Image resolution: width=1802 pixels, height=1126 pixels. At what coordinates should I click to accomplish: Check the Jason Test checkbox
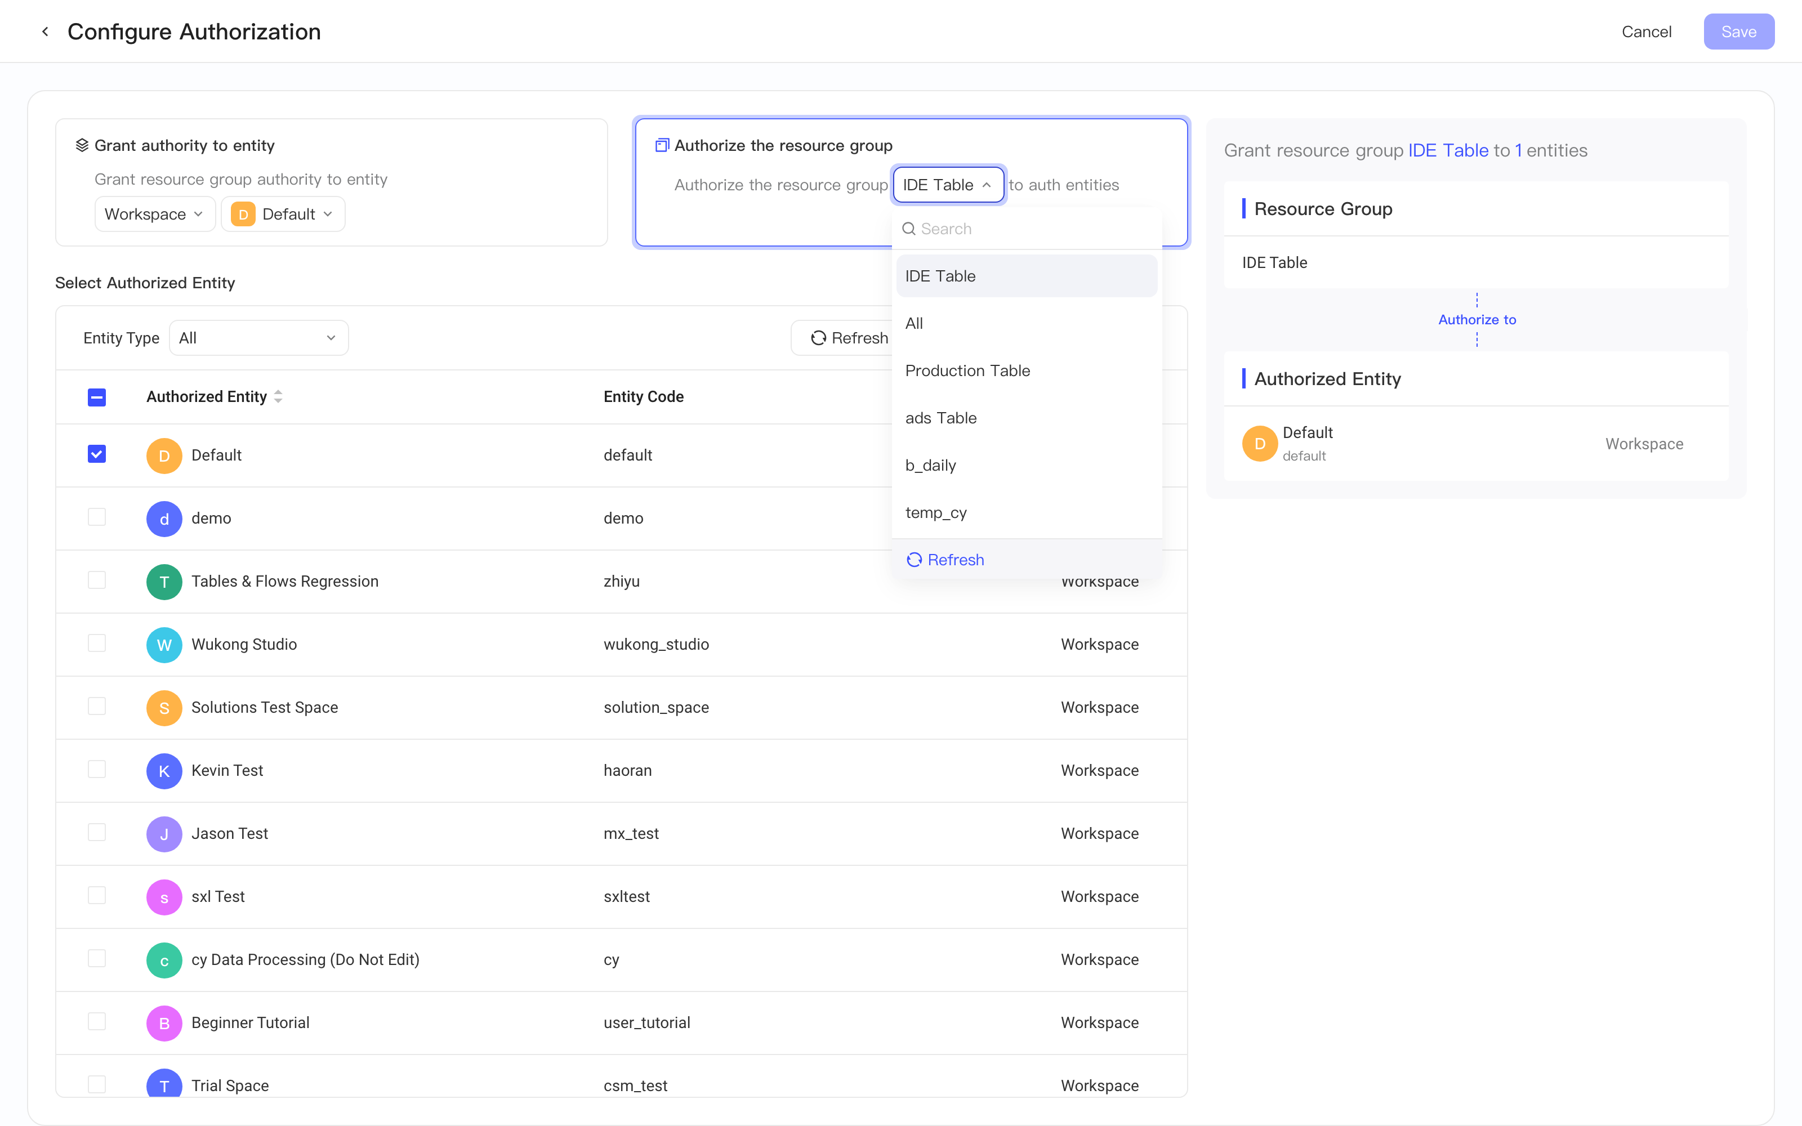(97, 833)
